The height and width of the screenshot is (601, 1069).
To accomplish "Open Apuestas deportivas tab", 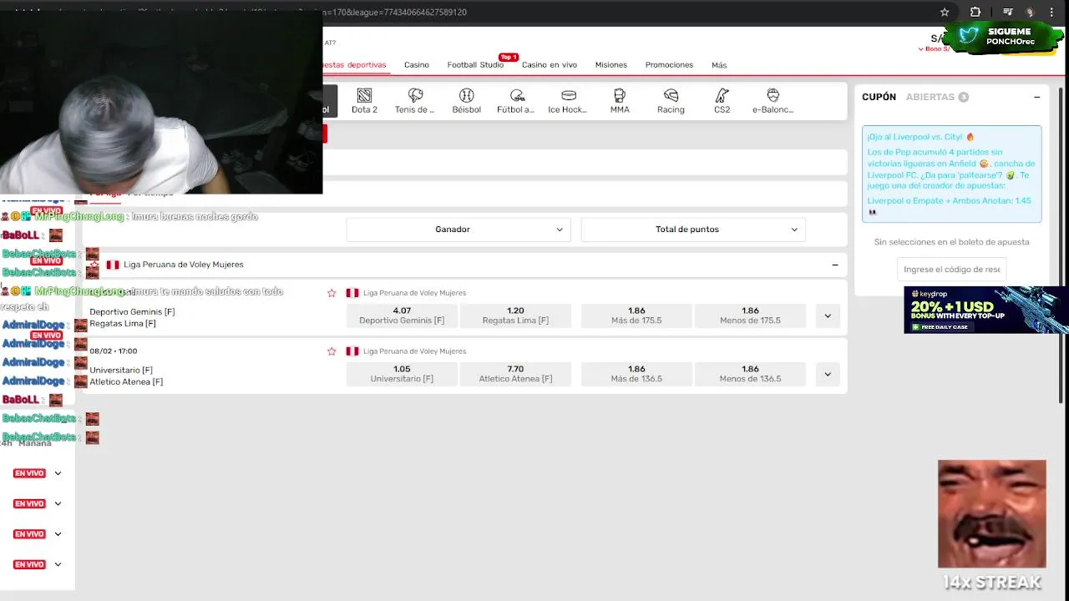I will (x=355, y=65).
